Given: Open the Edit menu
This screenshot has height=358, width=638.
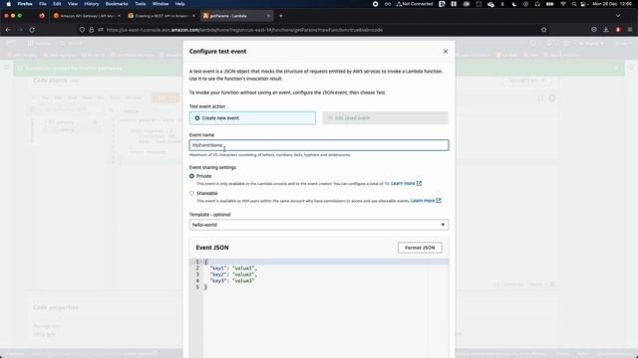Looking at the screenshot, I should [57, 4].
